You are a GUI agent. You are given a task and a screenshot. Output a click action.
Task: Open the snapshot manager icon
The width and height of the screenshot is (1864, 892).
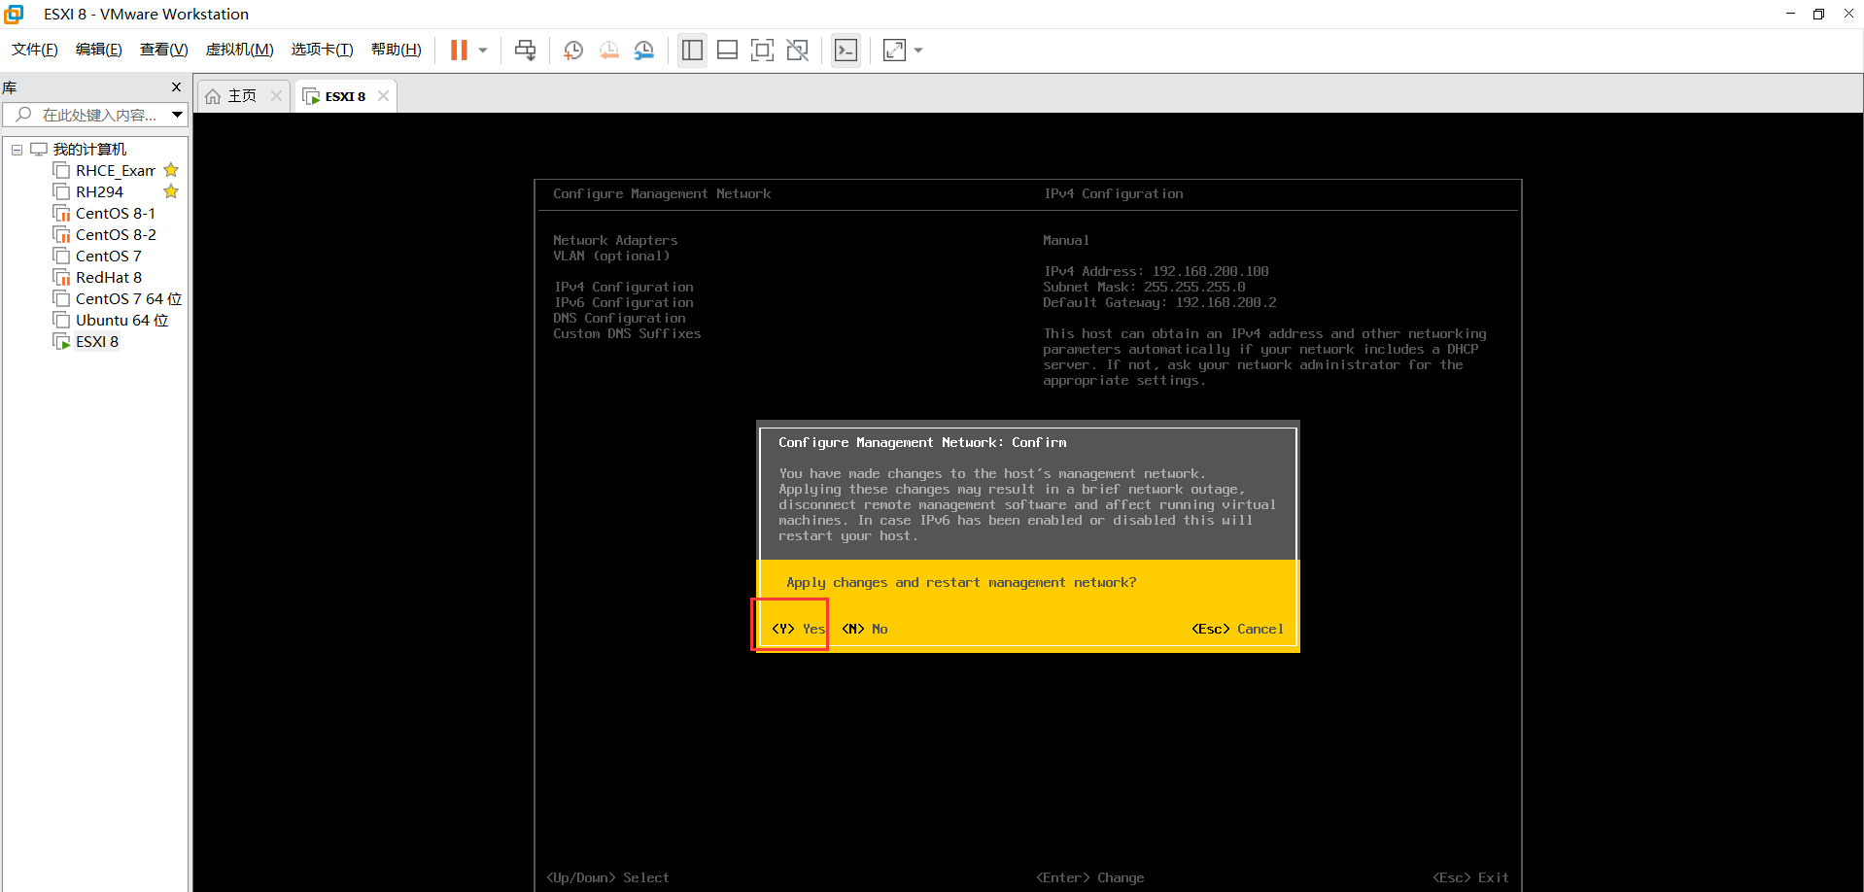coord(644,51)
